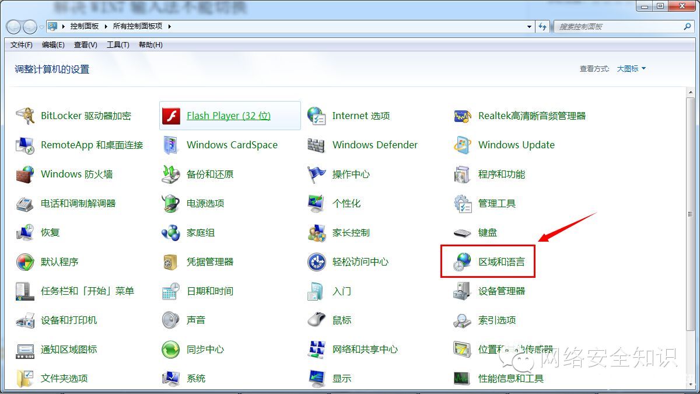Viewport: 700px width, 394px height.
Task: Click the 设备和打印机 printer icon
Action: pos(25,320)
